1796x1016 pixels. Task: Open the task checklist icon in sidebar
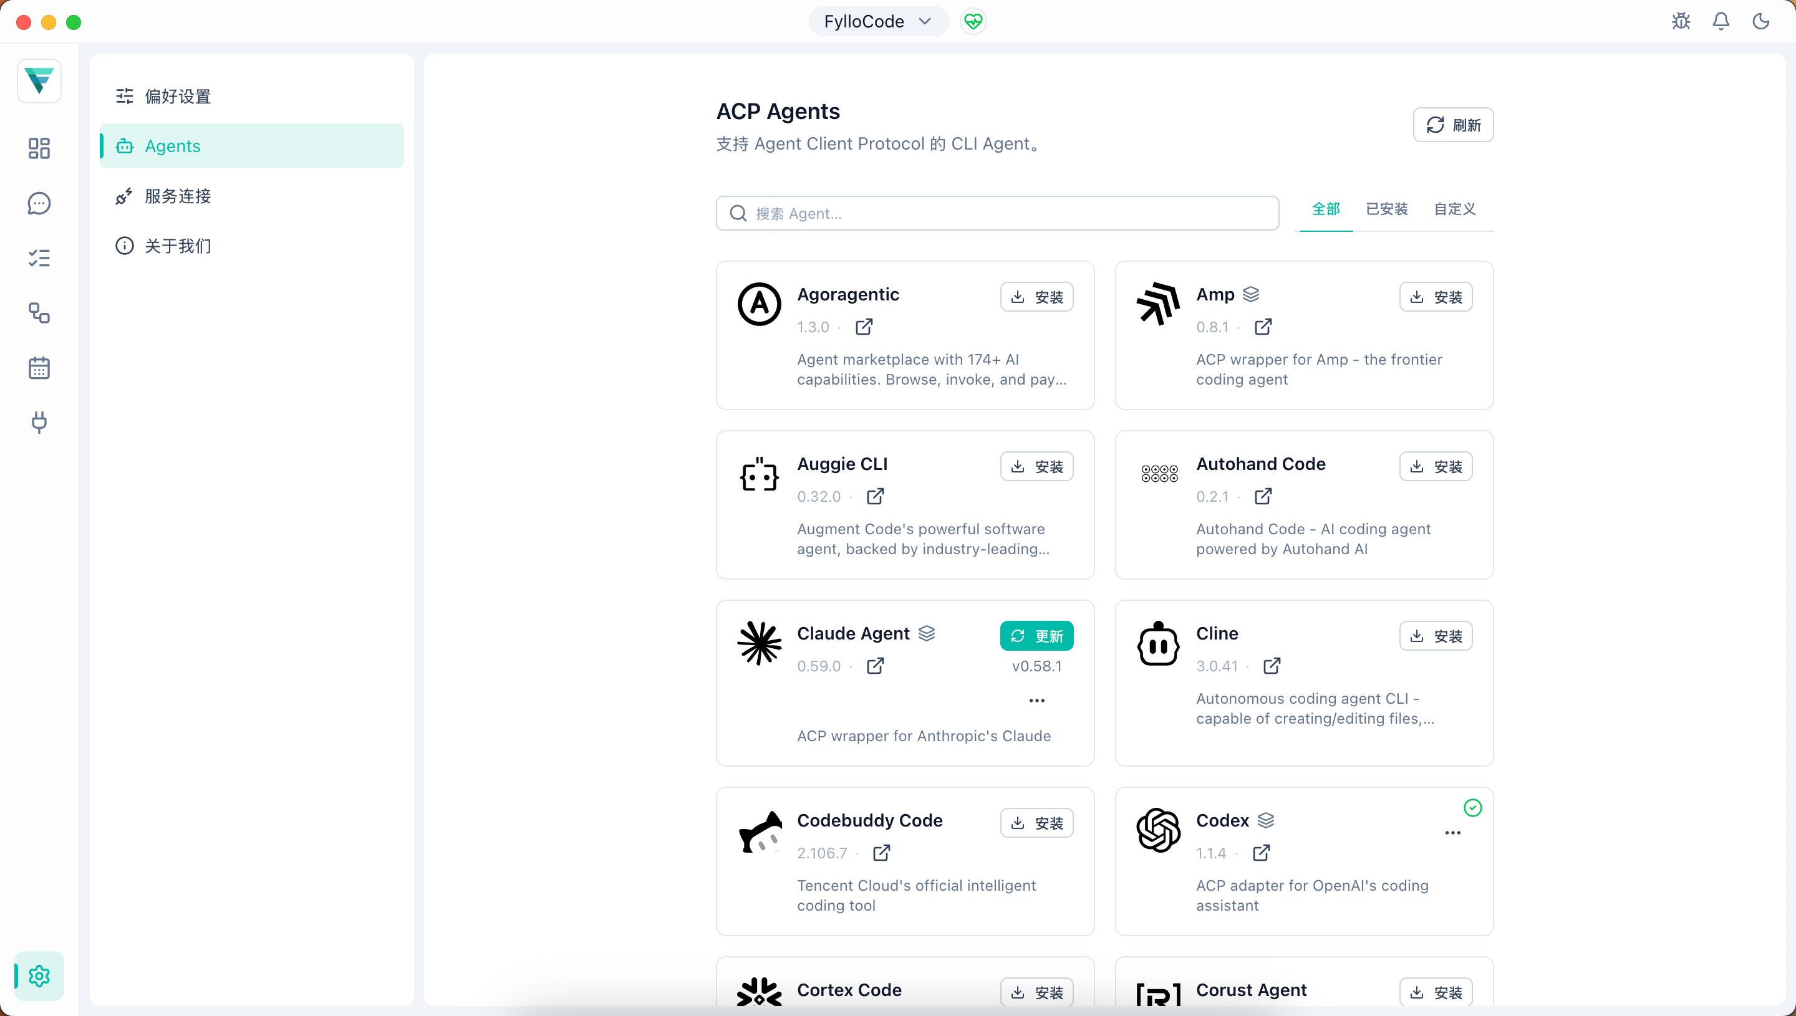click(x=39, y=258)
